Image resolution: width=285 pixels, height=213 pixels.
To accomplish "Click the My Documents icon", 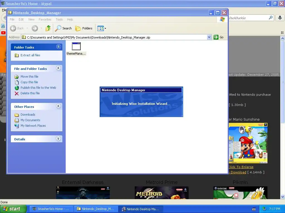I will [x=16, y=120].
